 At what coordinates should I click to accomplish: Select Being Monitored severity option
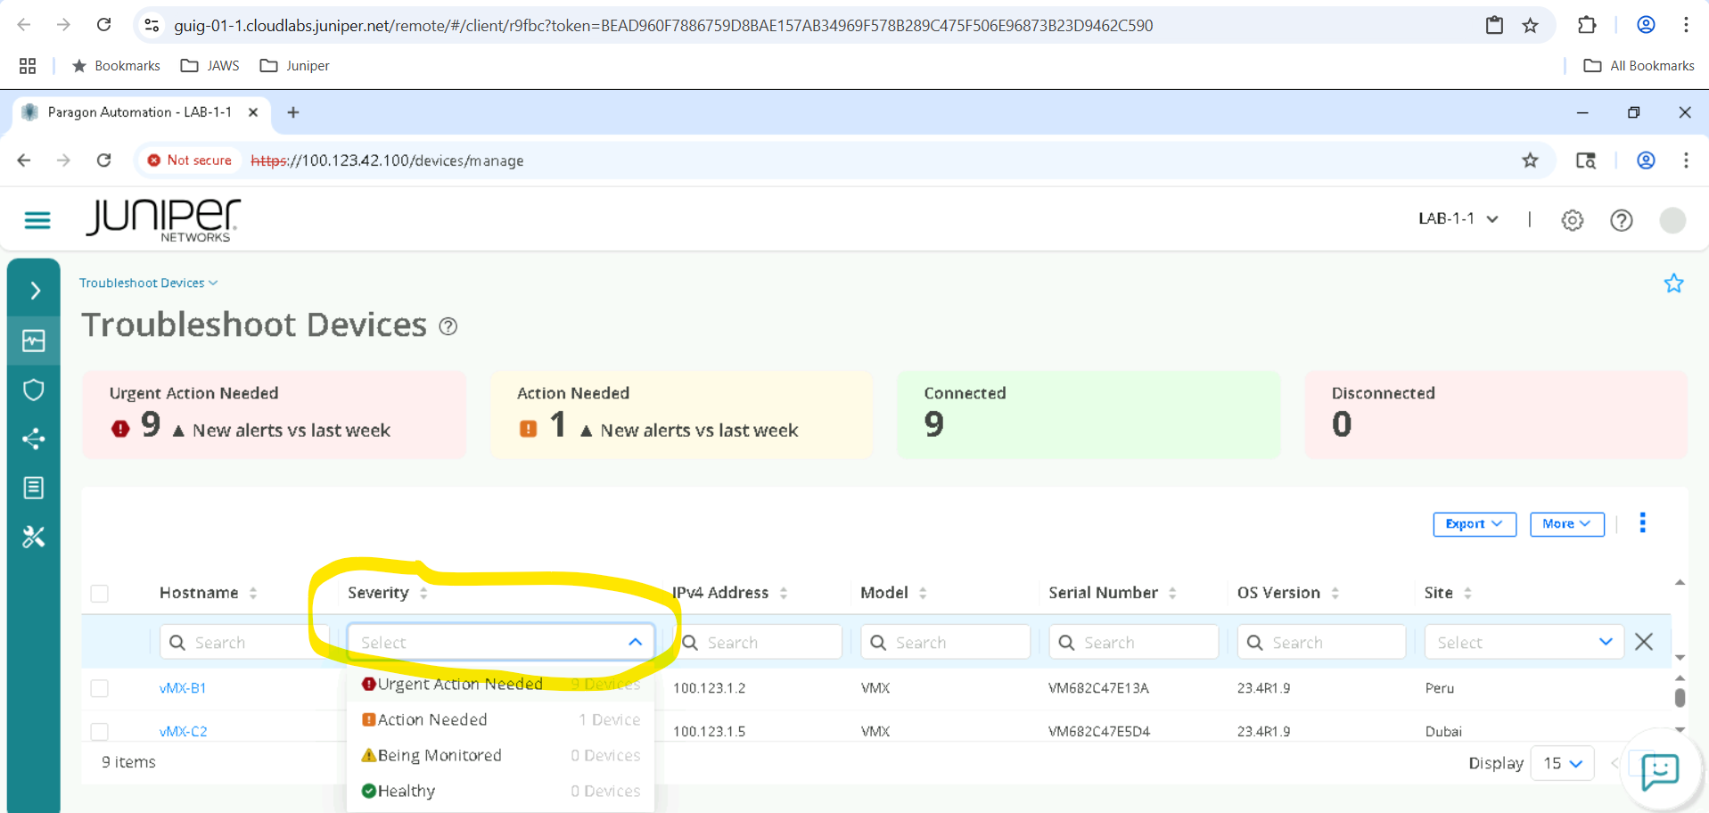tap(440, 755)
